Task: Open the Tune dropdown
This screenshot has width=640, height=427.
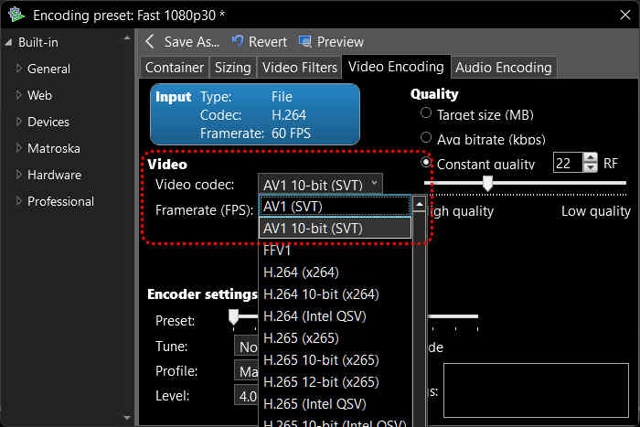Action: tap(246, 347)
